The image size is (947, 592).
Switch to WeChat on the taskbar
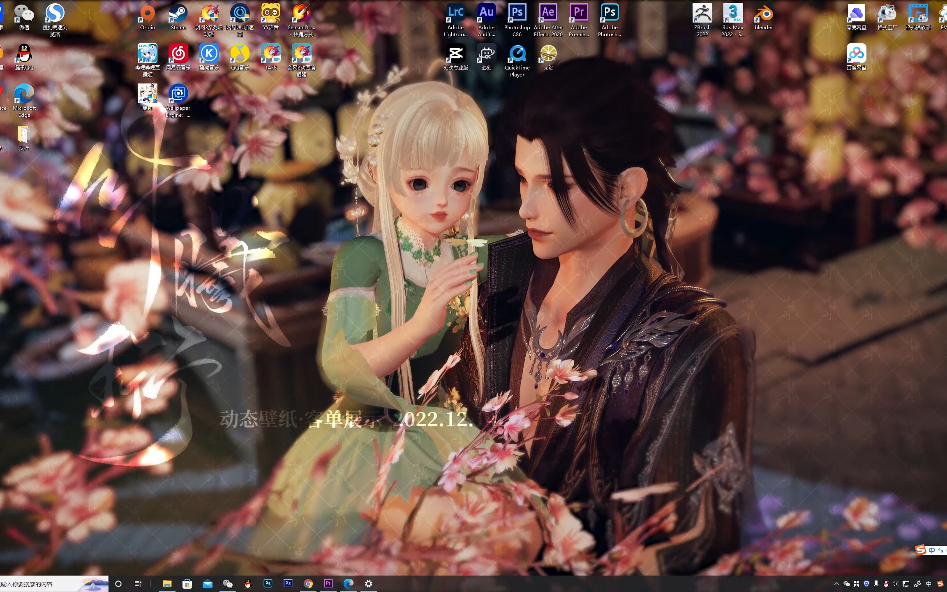tap(227, 584)
